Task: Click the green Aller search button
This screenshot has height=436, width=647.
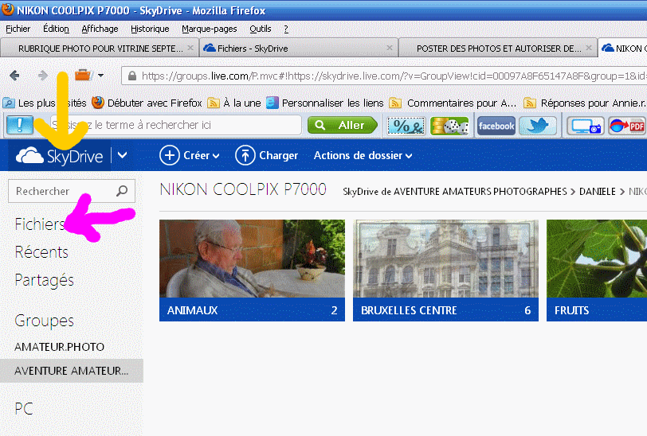Action: pyautogui.click(x=342, y=125)
